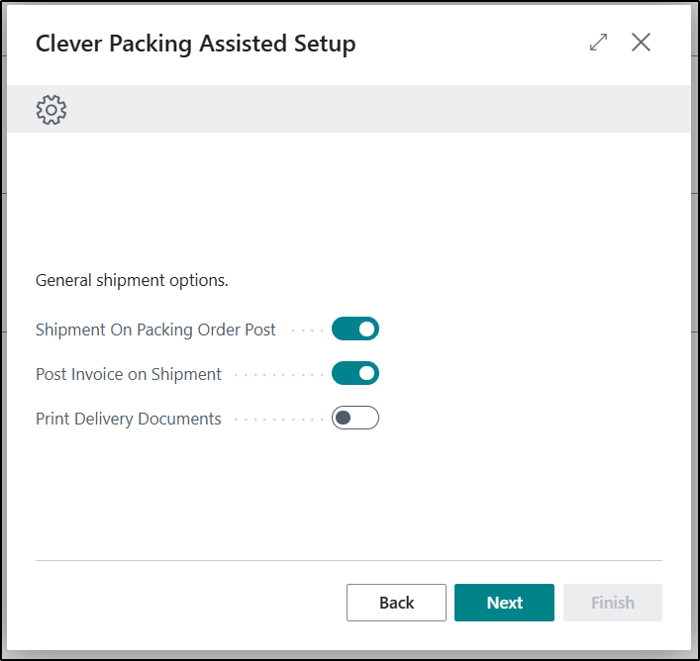Click the dotted leader after Post Invoice on Shipment
Screen dimensions: 700x661
point(277,375)
